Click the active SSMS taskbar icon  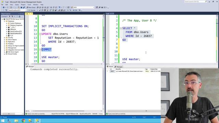[x=37, y=121]
